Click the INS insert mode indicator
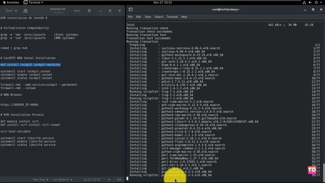 click(x=119, y=179)
